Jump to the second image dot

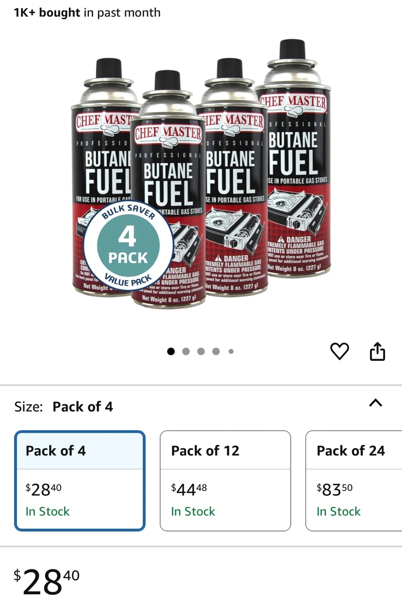[186, 351]
